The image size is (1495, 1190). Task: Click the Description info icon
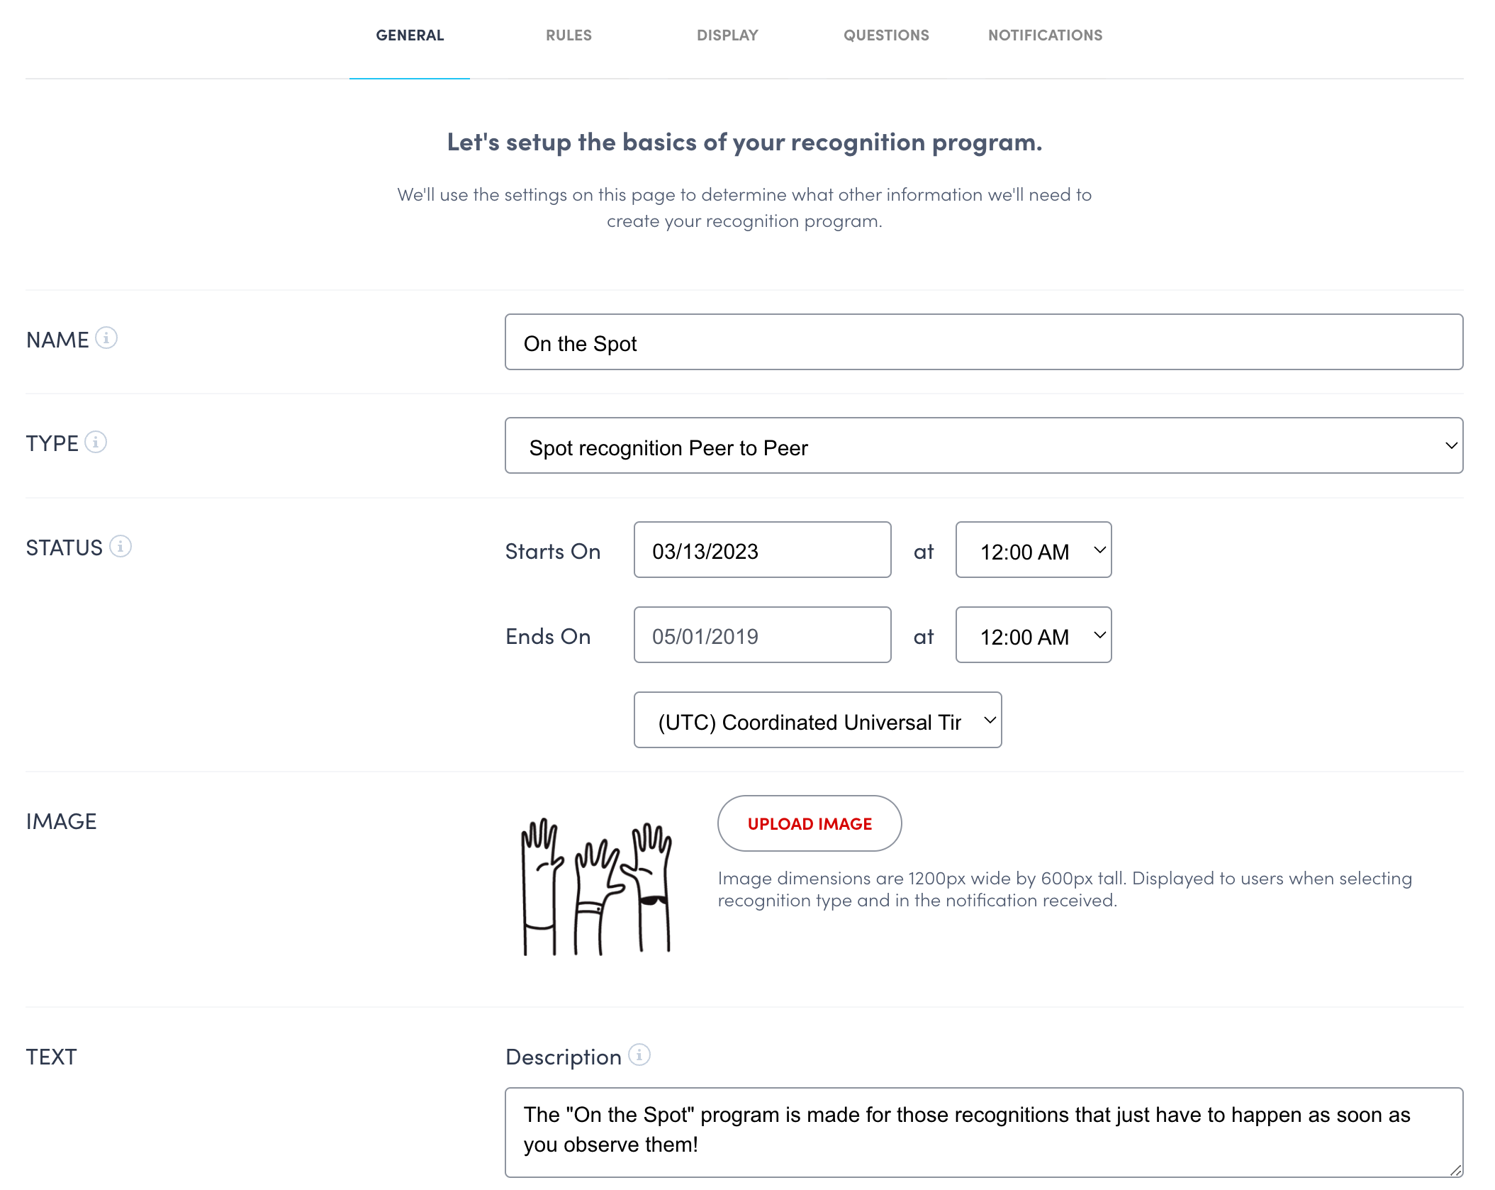(639, 1055)
